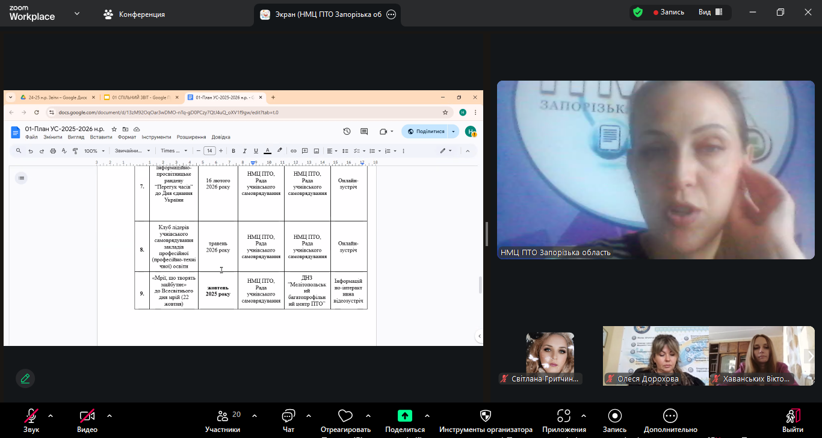Image resolution: width=822 pixels, height=438 pixels.
Task: Expand video options arrow next to Видео
Action: pos(110,416)
